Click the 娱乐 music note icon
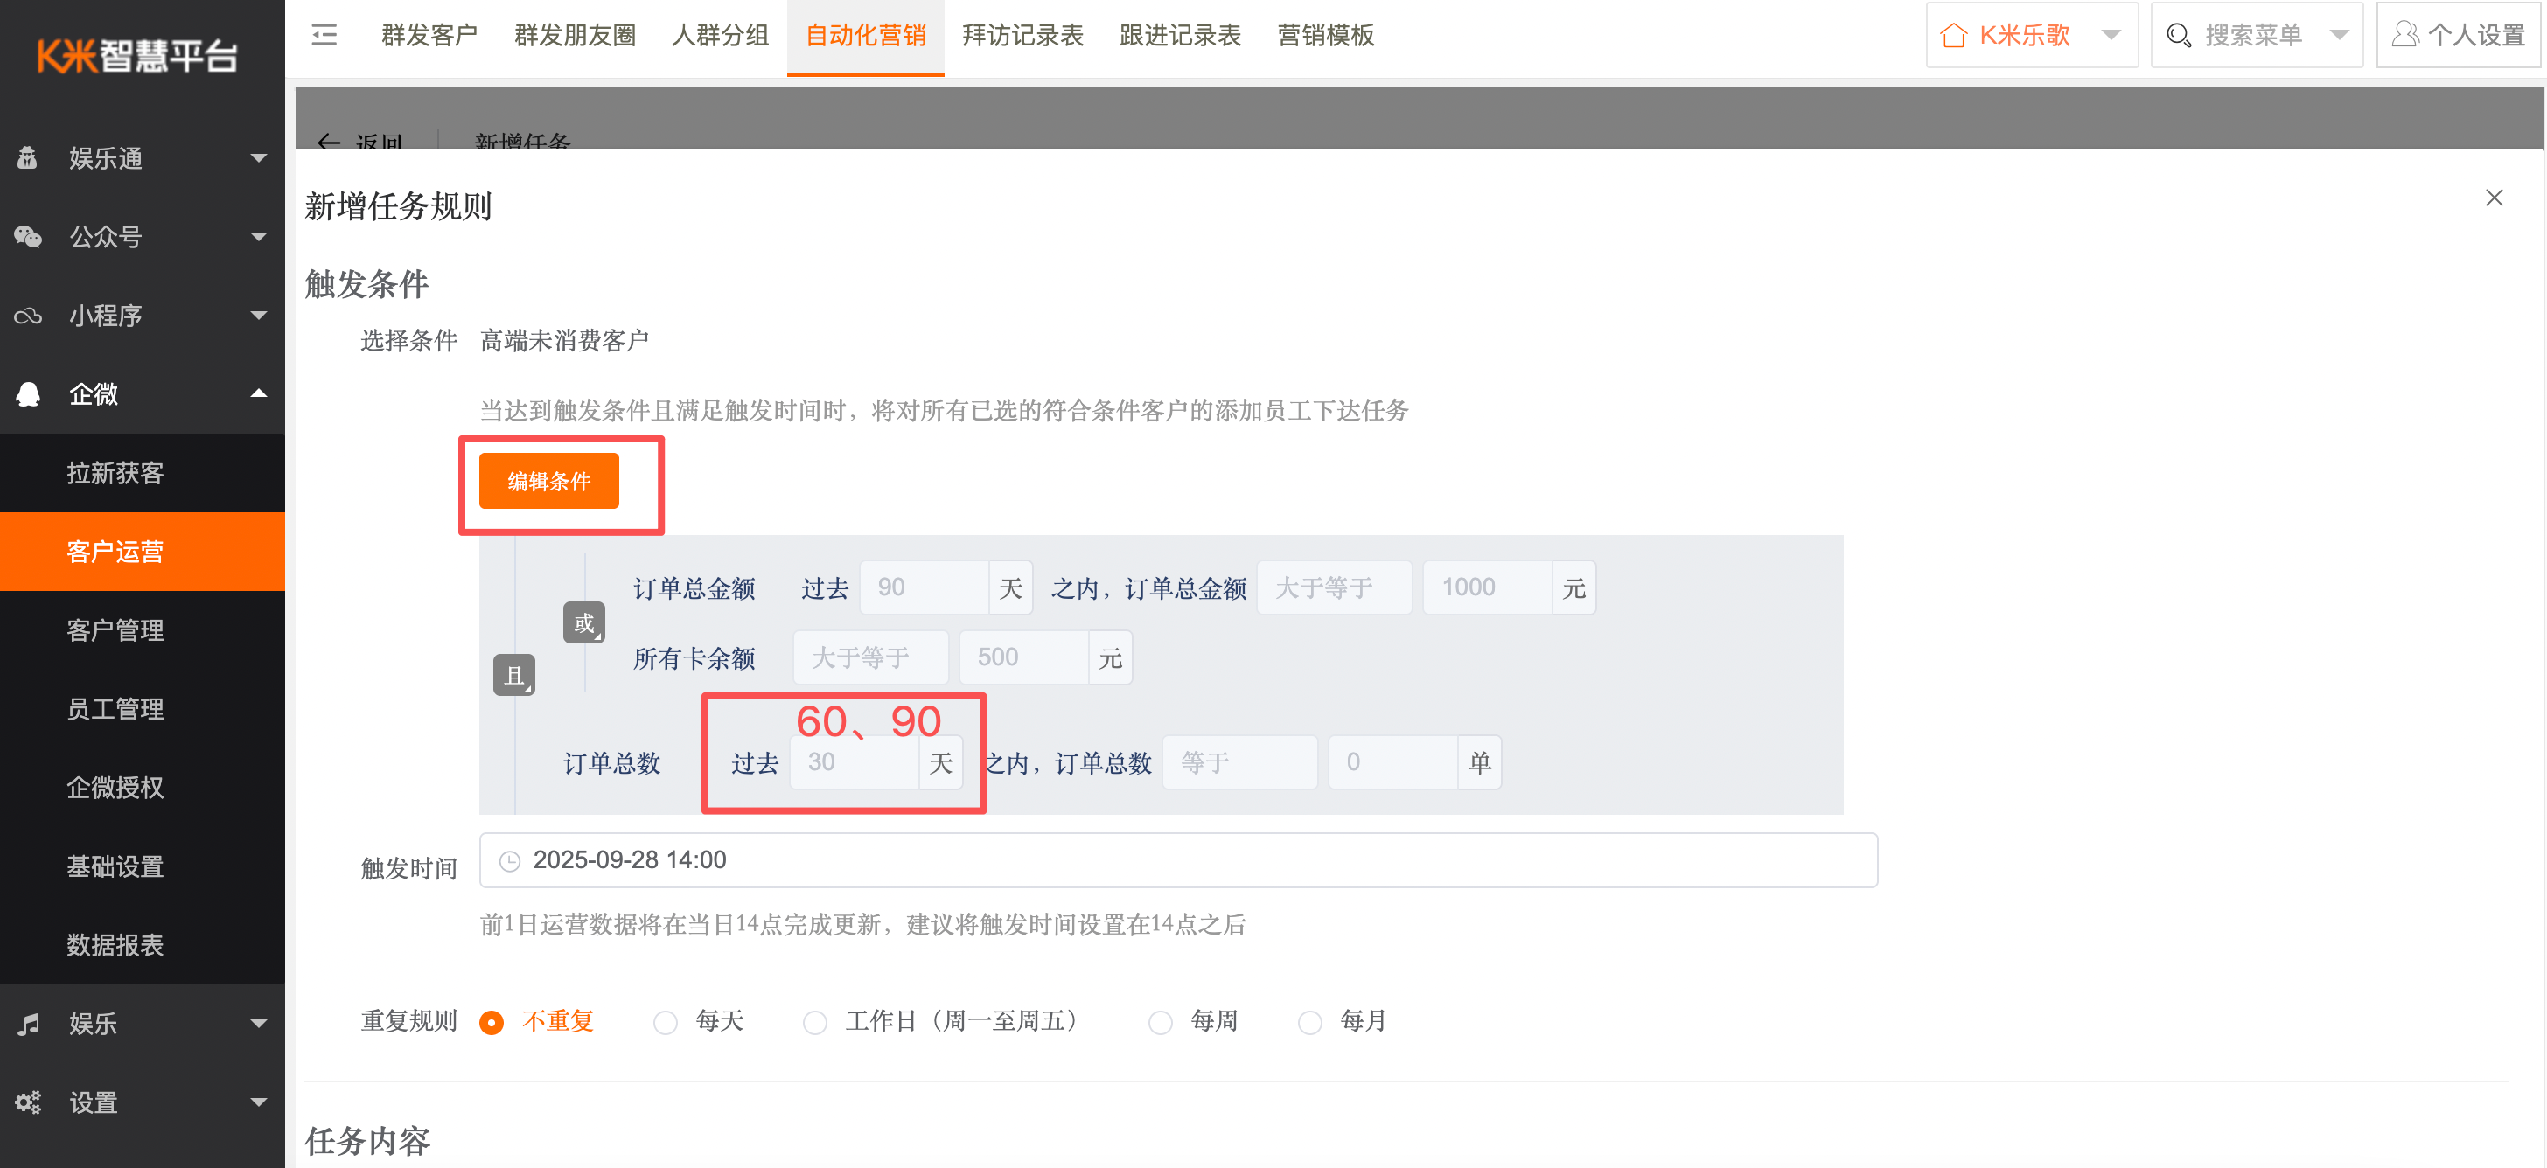 (28, 1024)
